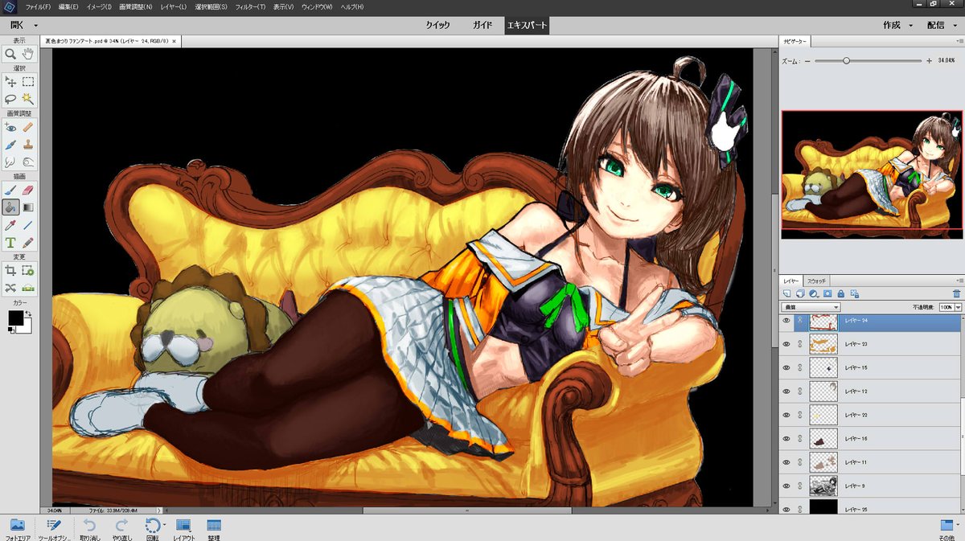The height and width of the screenshot is (541, 965).
Task: Select the Smart Brush tool
Action: [10, 145]
